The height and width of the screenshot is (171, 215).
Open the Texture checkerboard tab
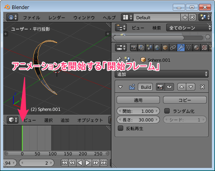click(x=204, y=48)
